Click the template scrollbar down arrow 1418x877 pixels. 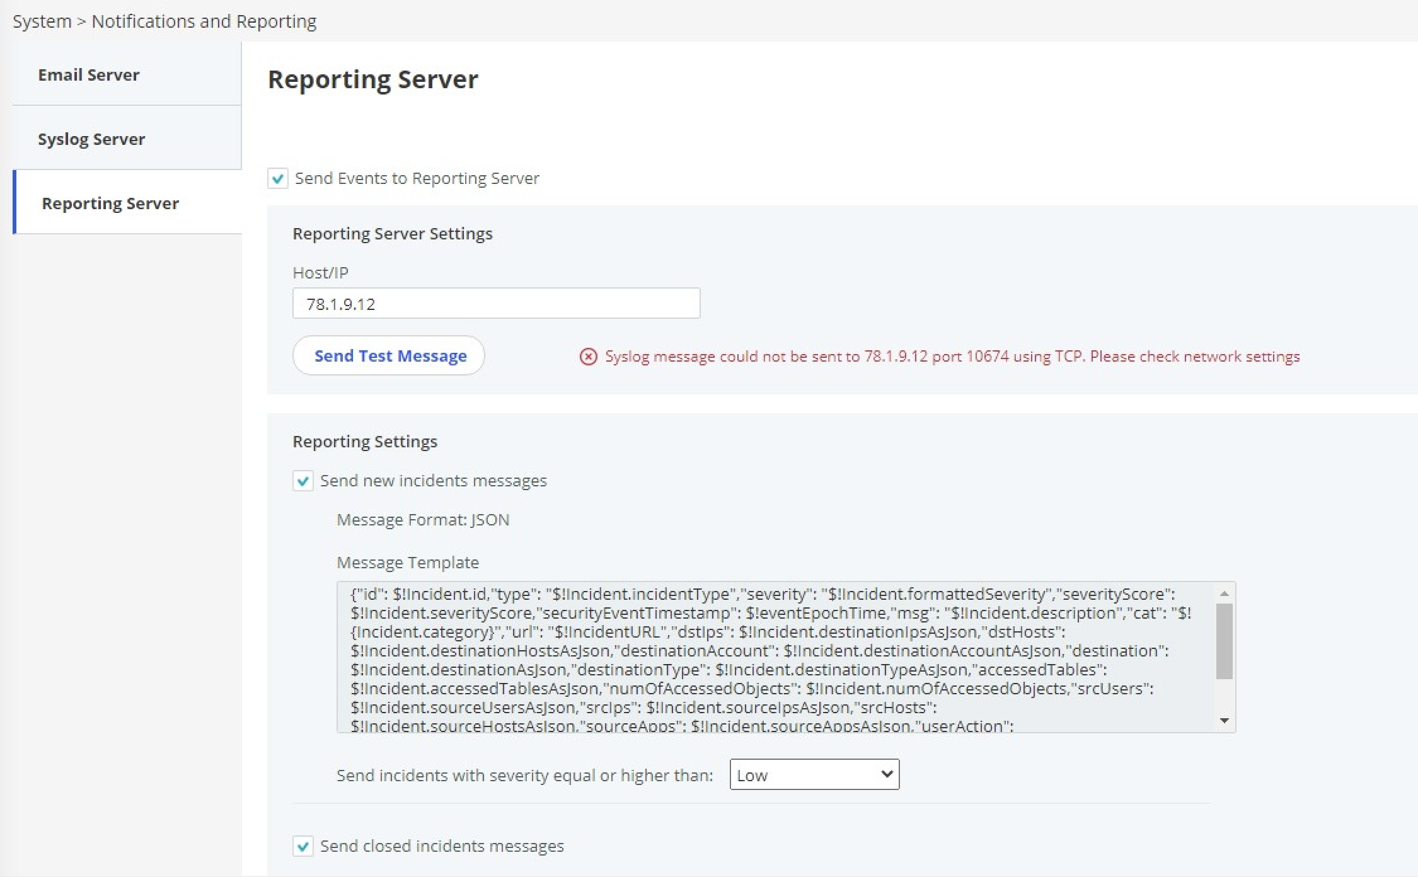[1224, 720]
